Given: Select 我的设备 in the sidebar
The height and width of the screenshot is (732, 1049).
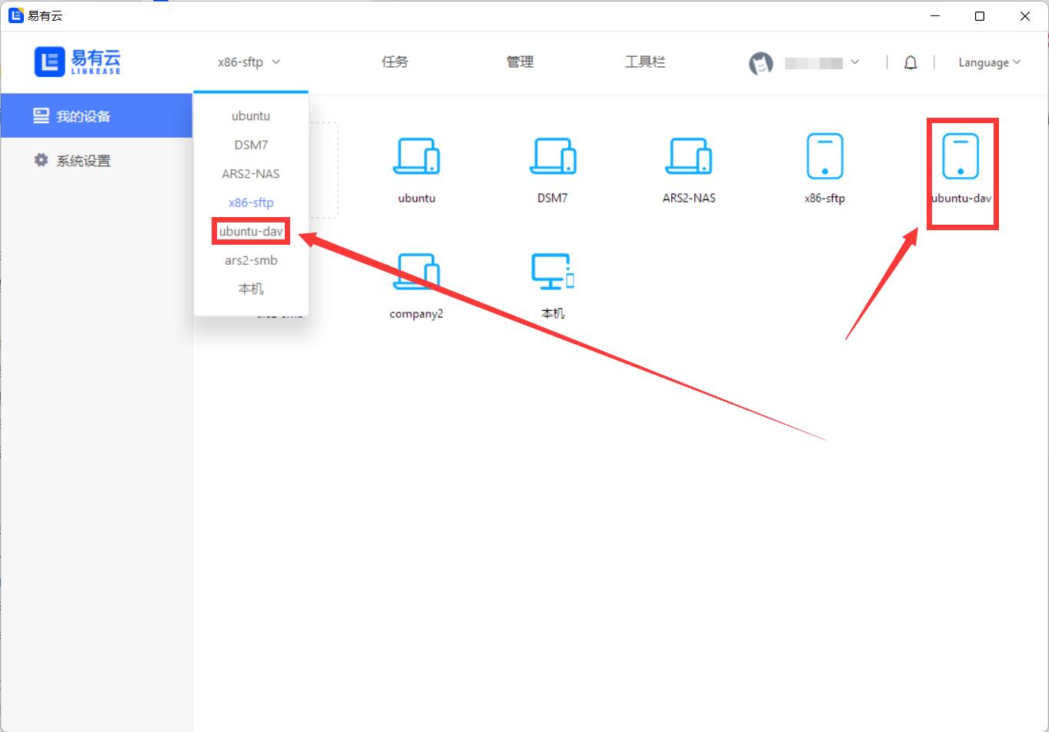Looking at the screenshot, I should coord(83,116).
